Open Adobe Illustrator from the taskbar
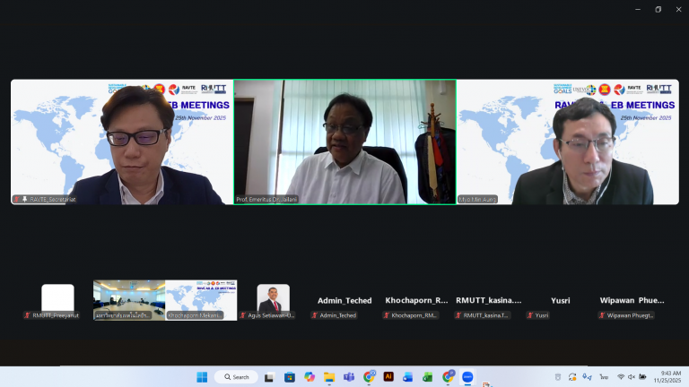The height and width of the screenshot is (387, 689). 388,377
